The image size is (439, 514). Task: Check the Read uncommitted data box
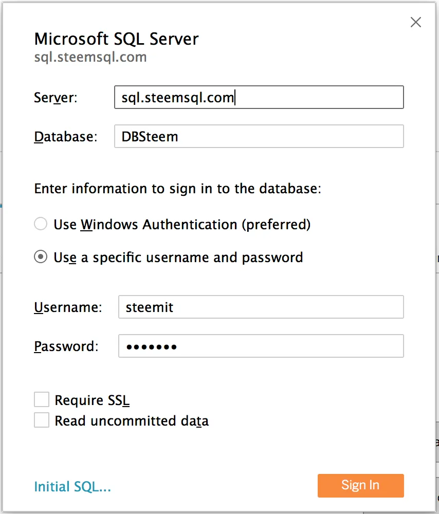42,420
